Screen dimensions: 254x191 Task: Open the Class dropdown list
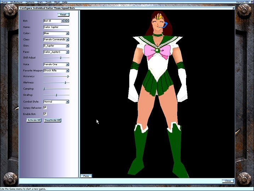pos(67,39)
